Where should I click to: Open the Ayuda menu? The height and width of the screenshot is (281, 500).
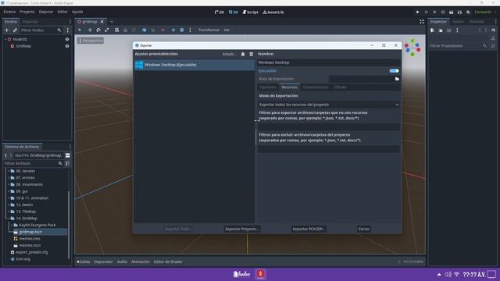pos(77,12)
